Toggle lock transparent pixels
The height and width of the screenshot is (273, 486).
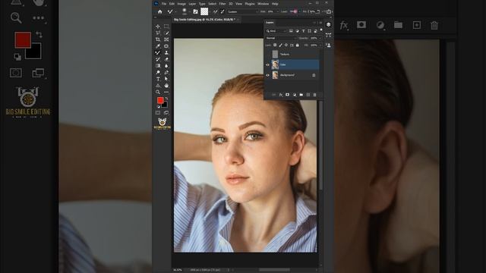click(275, 45)
